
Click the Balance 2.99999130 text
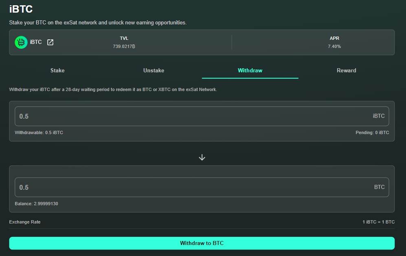click(x=37, y=204)
